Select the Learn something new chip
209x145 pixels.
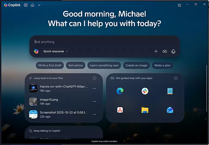pyautogui.click(x=104, y=65)
